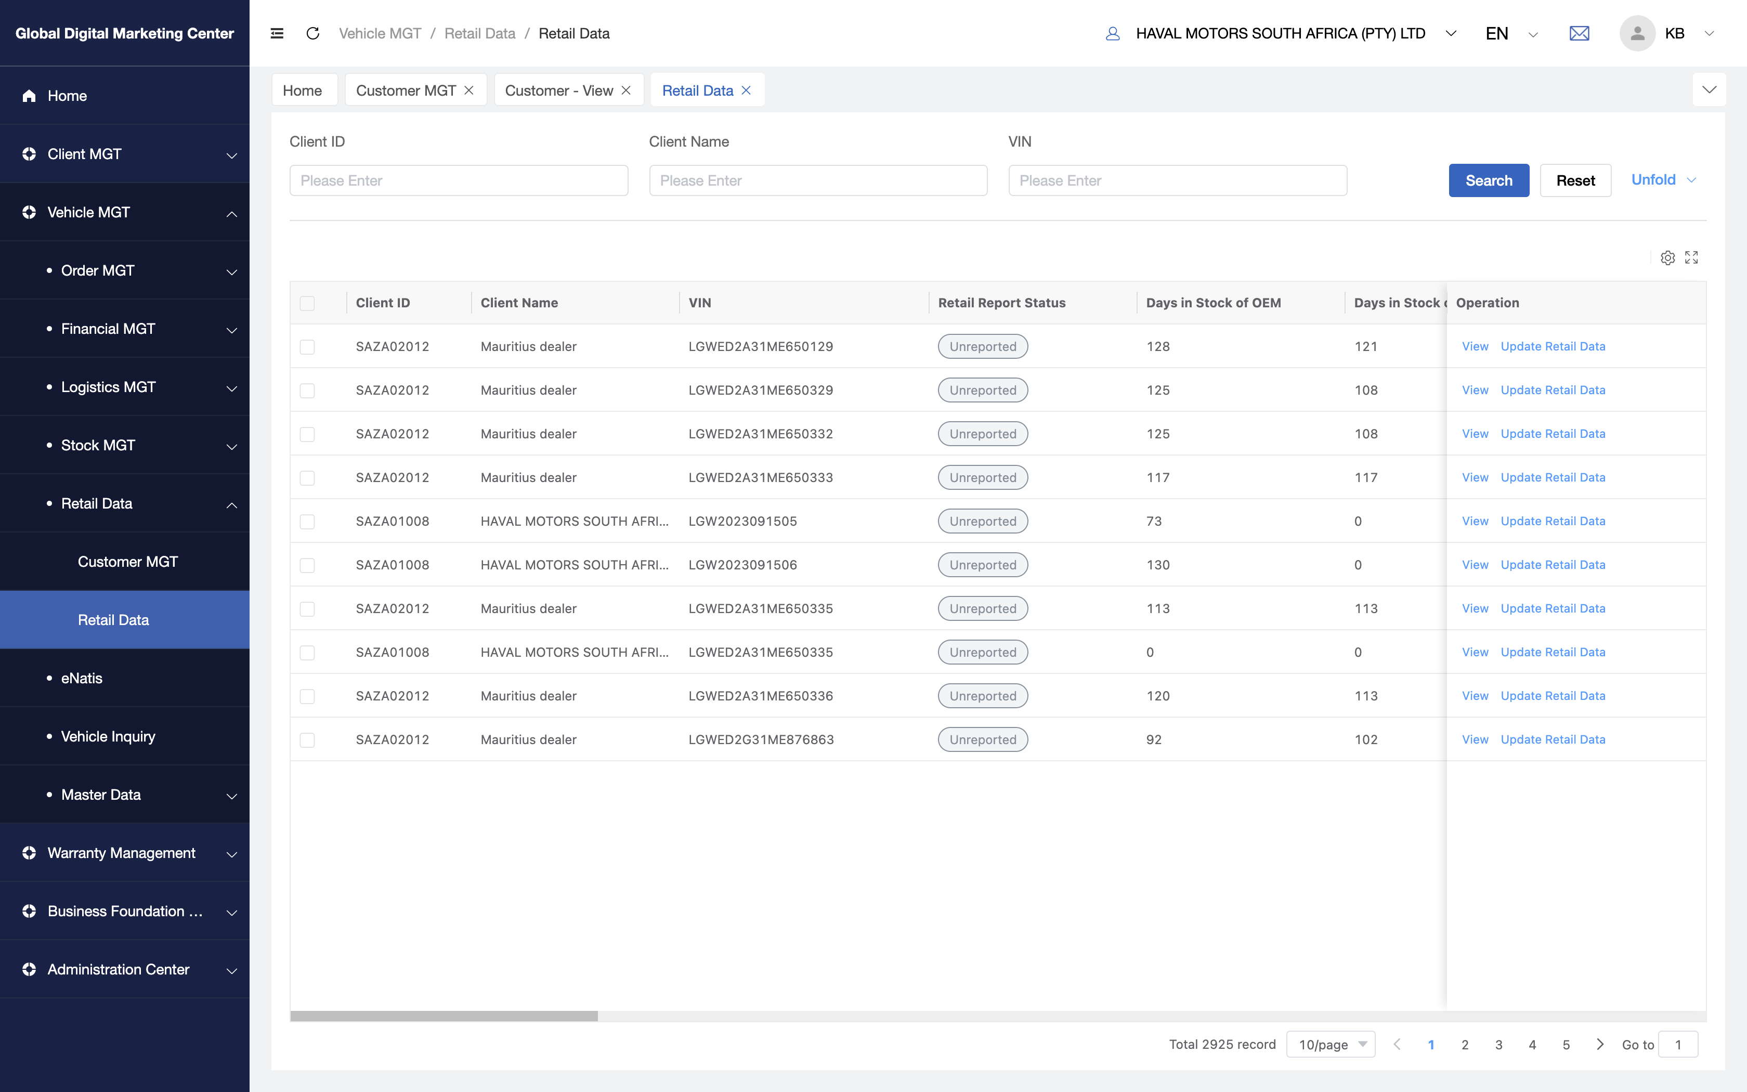Click the Reset button
The image size is (1747, 1092).
point(1575,180)
